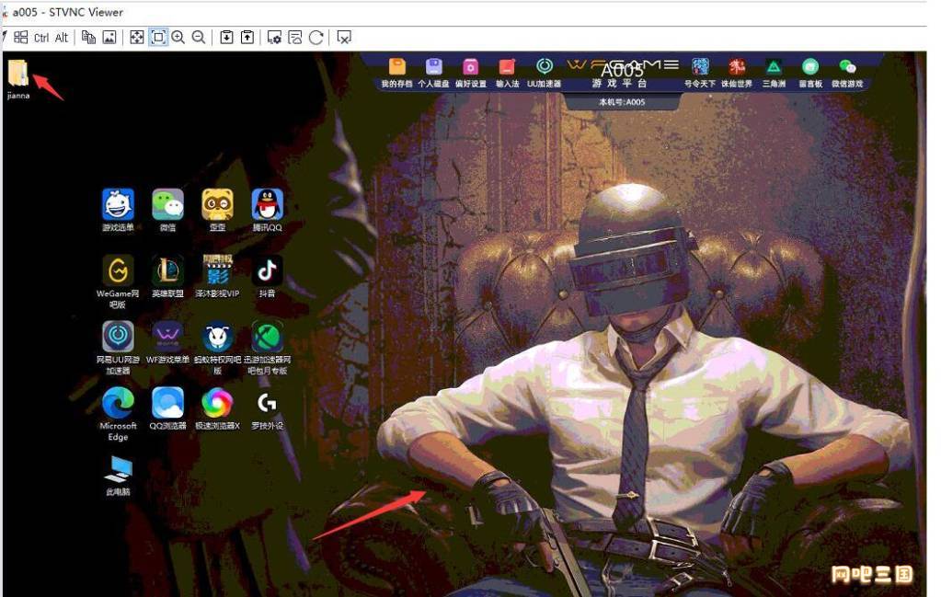Toggle the highlighted fit-to-window icon
The image size is (941, 597).
click(158, 37)
